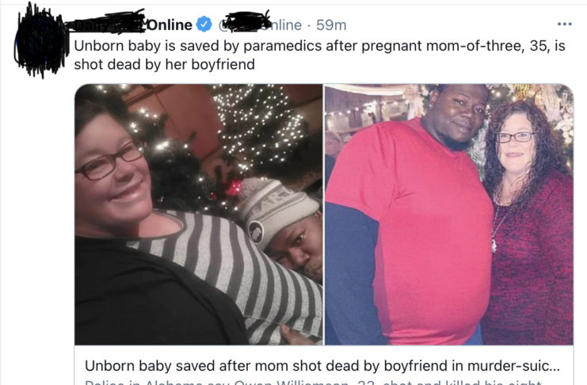587x385 pixels.
Task: Open the 59m timestamp link
Action: 331,25
